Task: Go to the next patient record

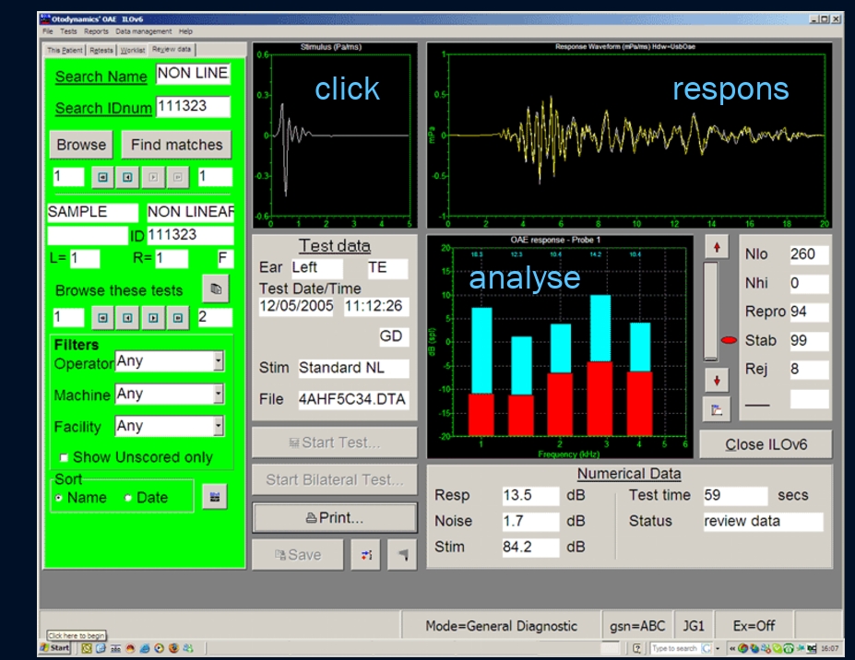Action: [x=153, y=177]
